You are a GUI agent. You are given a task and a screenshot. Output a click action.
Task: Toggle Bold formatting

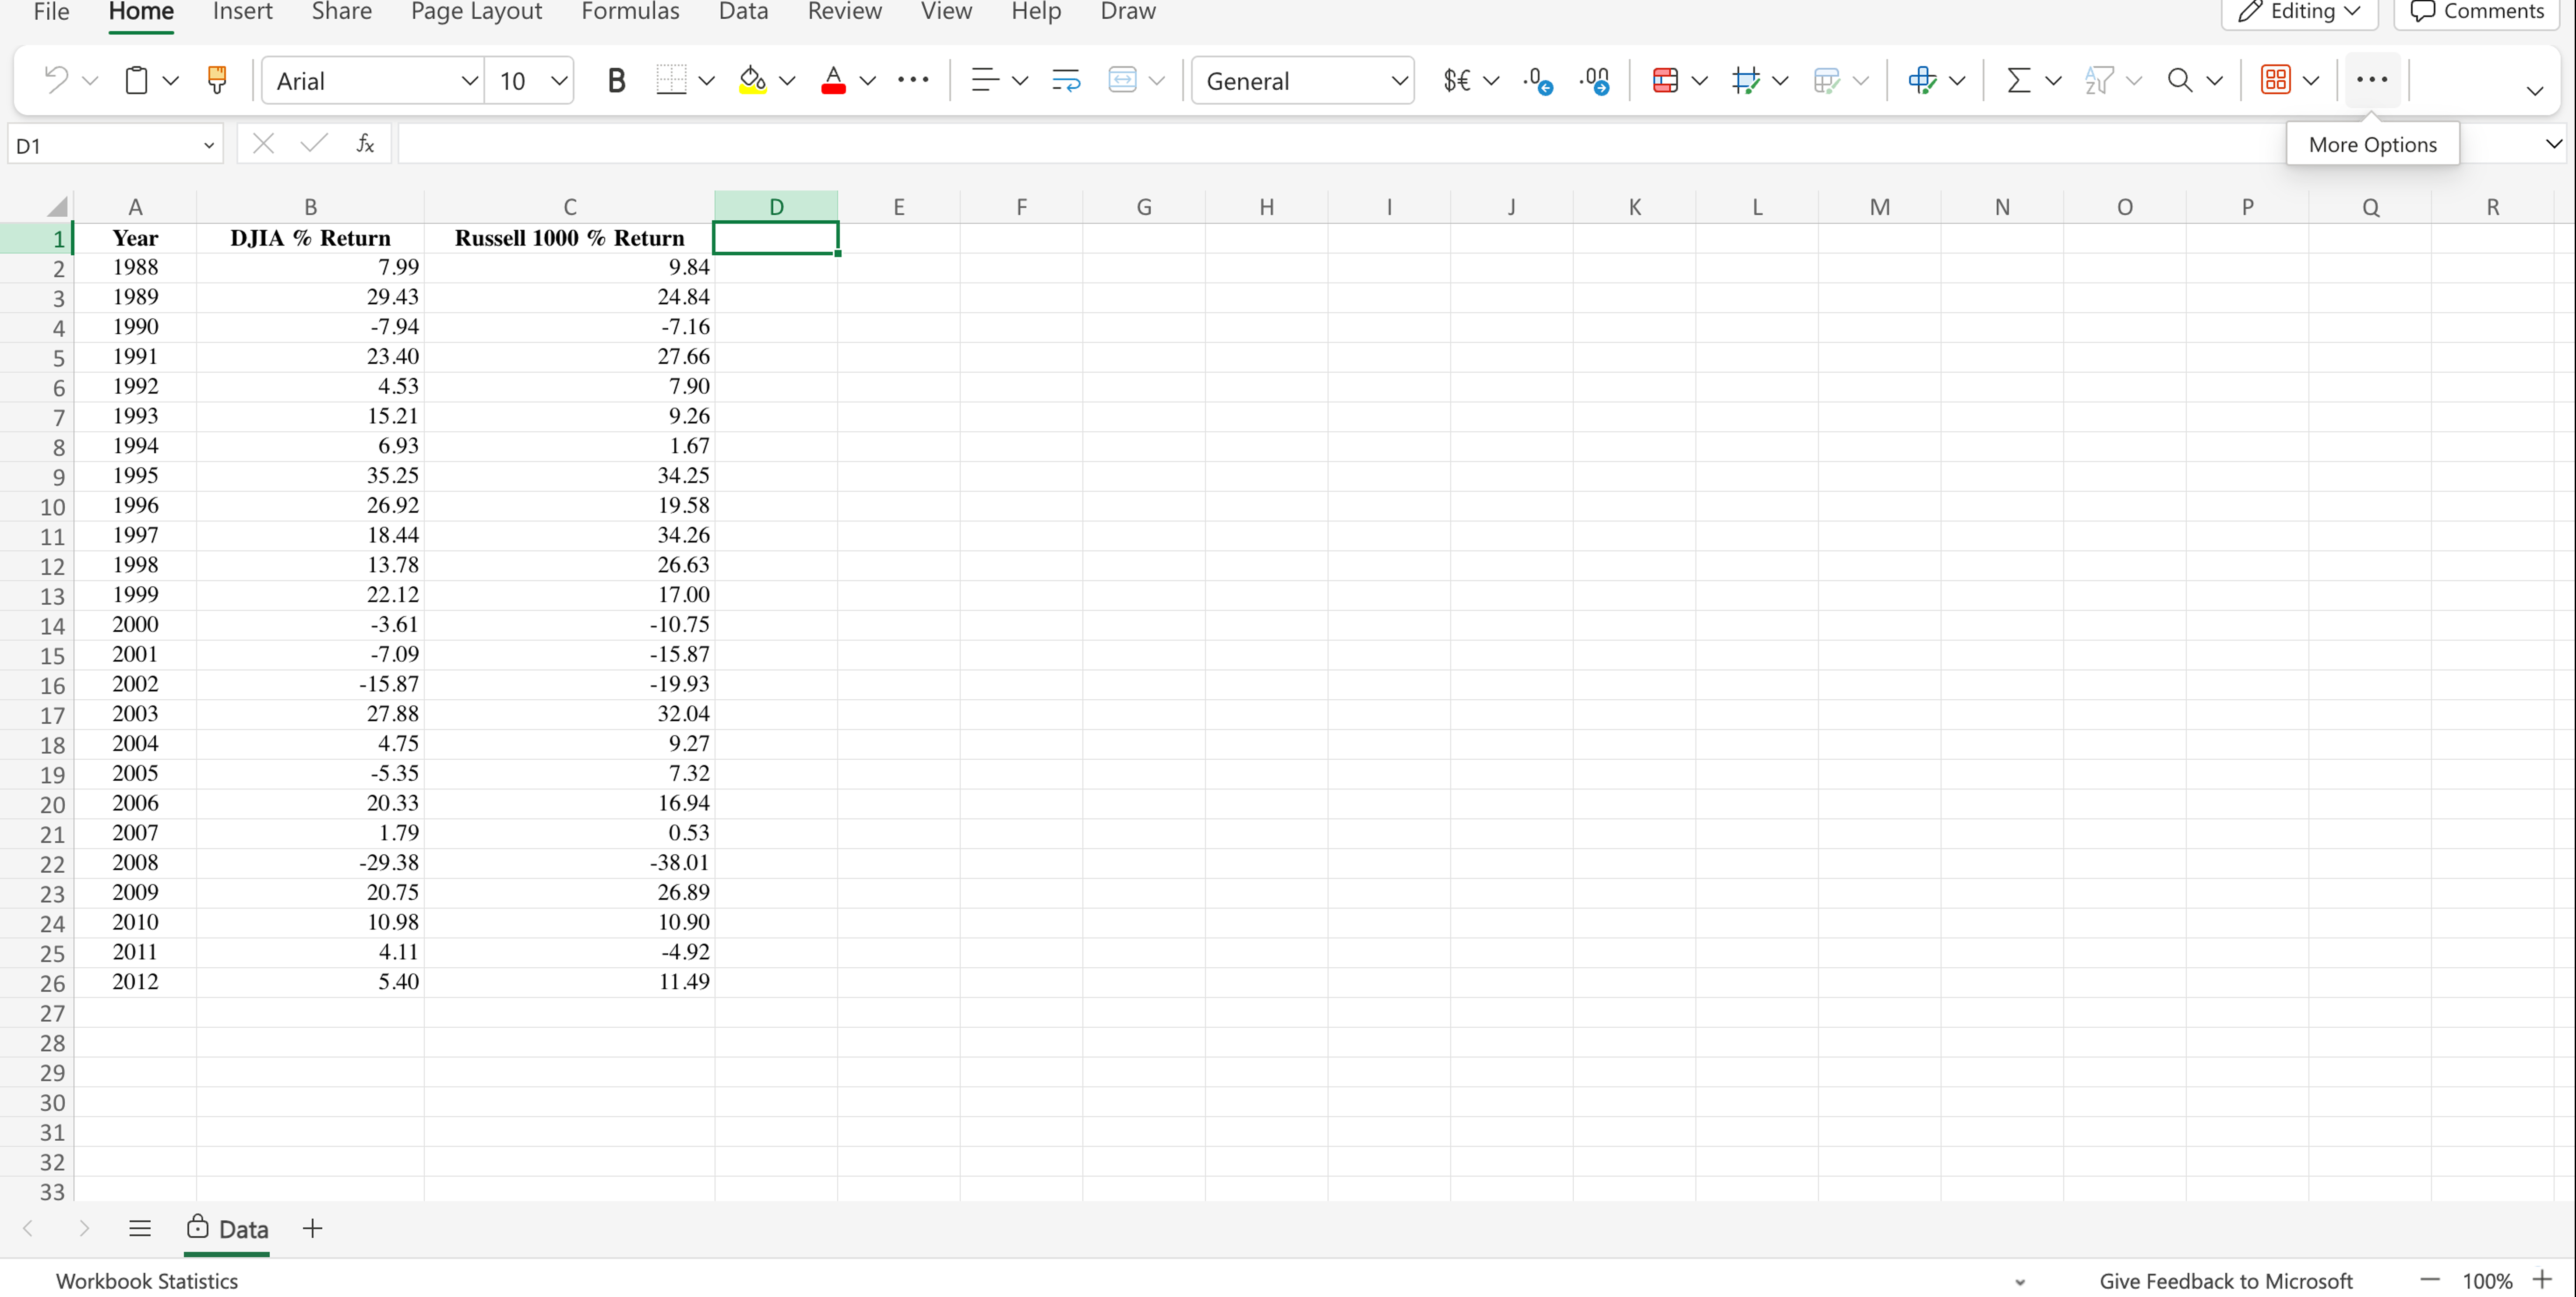click(616, 80)
